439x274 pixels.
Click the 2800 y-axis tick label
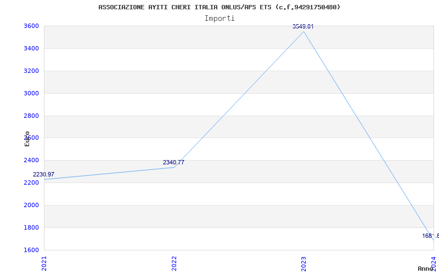(31, 116)
